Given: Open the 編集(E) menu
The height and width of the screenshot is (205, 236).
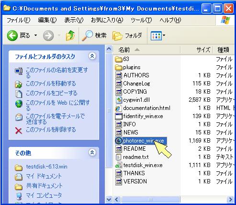Looking at the screenshot, I should tap(47, 20).
